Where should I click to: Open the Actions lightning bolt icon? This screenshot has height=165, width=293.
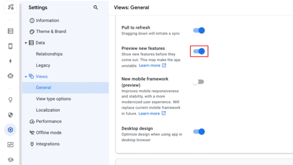tap(10, 61)
